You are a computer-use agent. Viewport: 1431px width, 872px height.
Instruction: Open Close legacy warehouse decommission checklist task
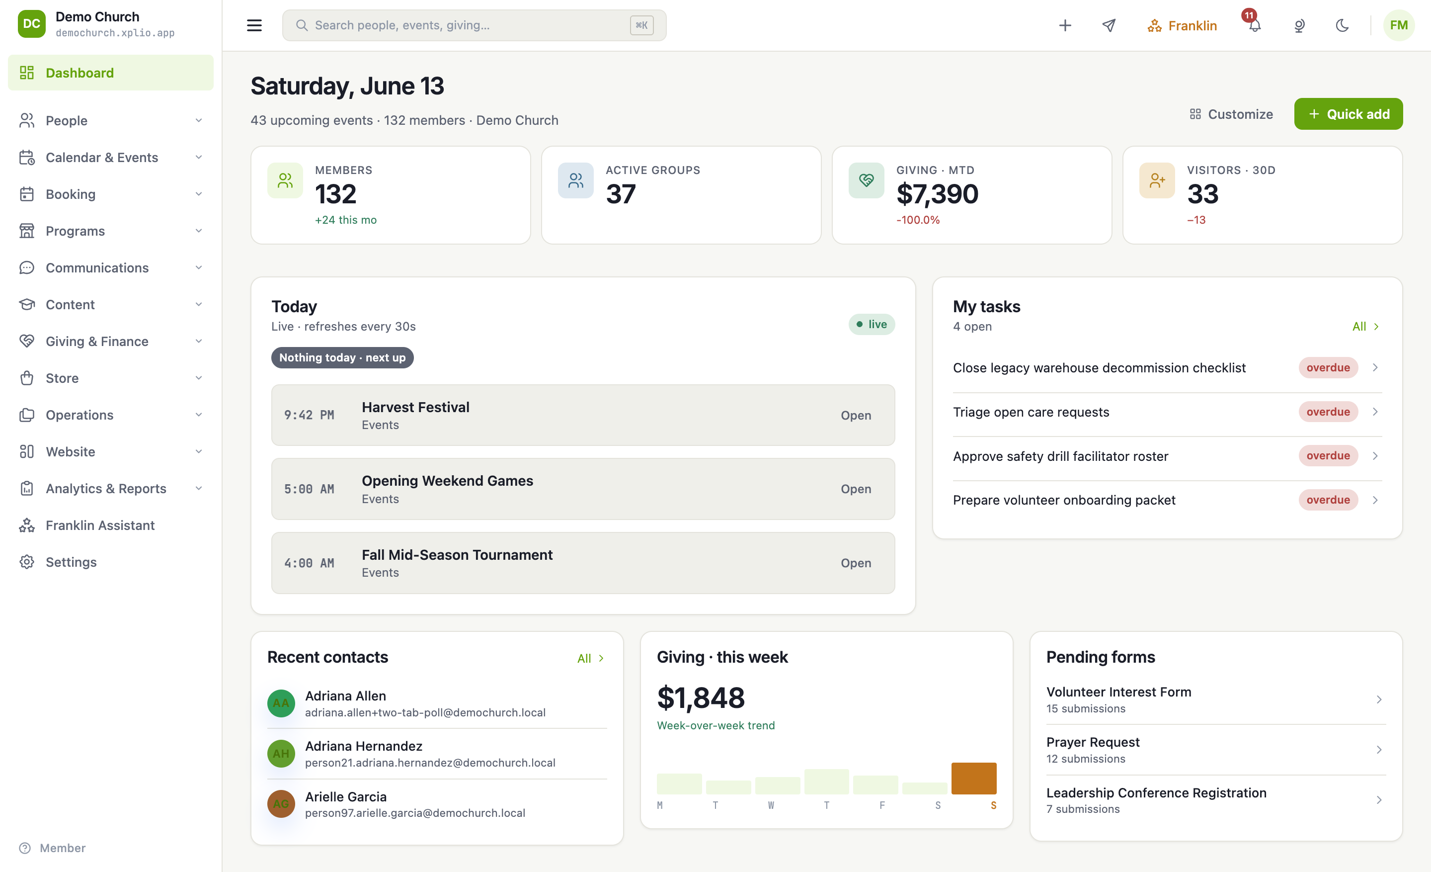tap(1167, 368)
